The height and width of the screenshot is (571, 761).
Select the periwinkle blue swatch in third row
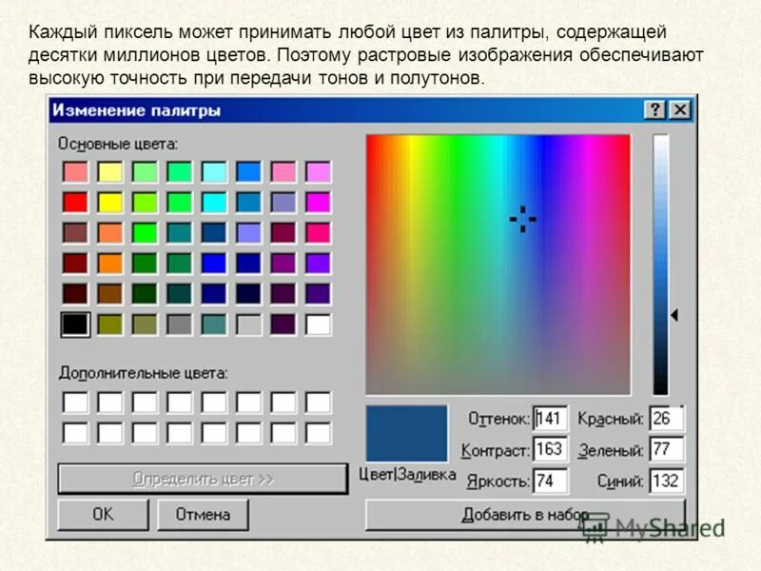pyautogui.click(x=249, y=232)
